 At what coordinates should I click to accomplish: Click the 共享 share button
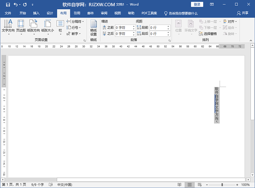[x=243, y=13]
